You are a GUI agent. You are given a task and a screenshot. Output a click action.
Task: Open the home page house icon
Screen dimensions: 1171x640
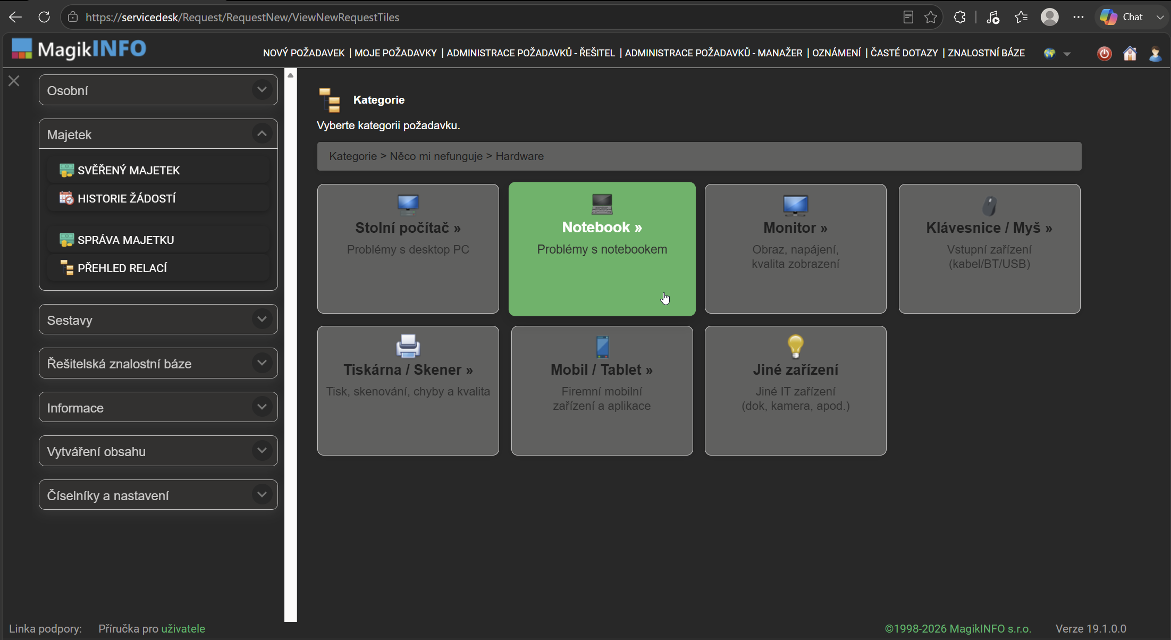[1130, 53]
